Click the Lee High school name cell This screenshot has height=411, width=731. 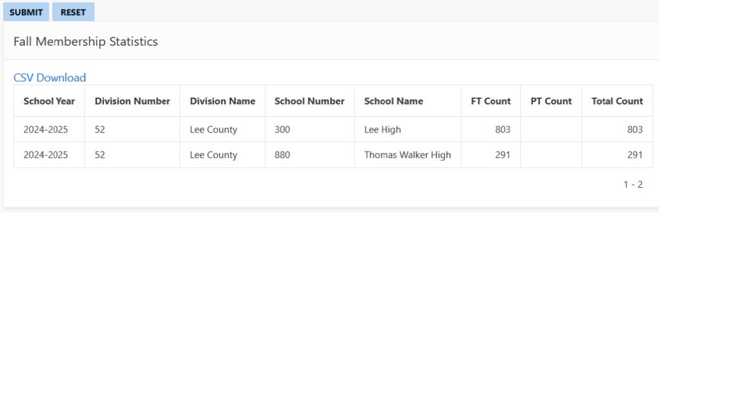point(407,129)
